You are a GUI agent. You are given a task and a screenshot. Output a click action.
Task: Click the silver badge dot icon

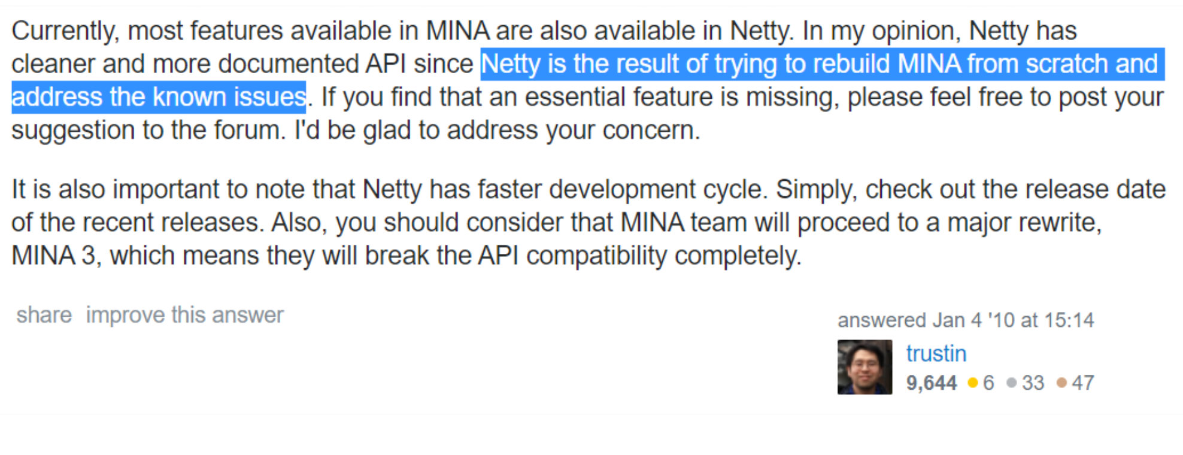1012,383
